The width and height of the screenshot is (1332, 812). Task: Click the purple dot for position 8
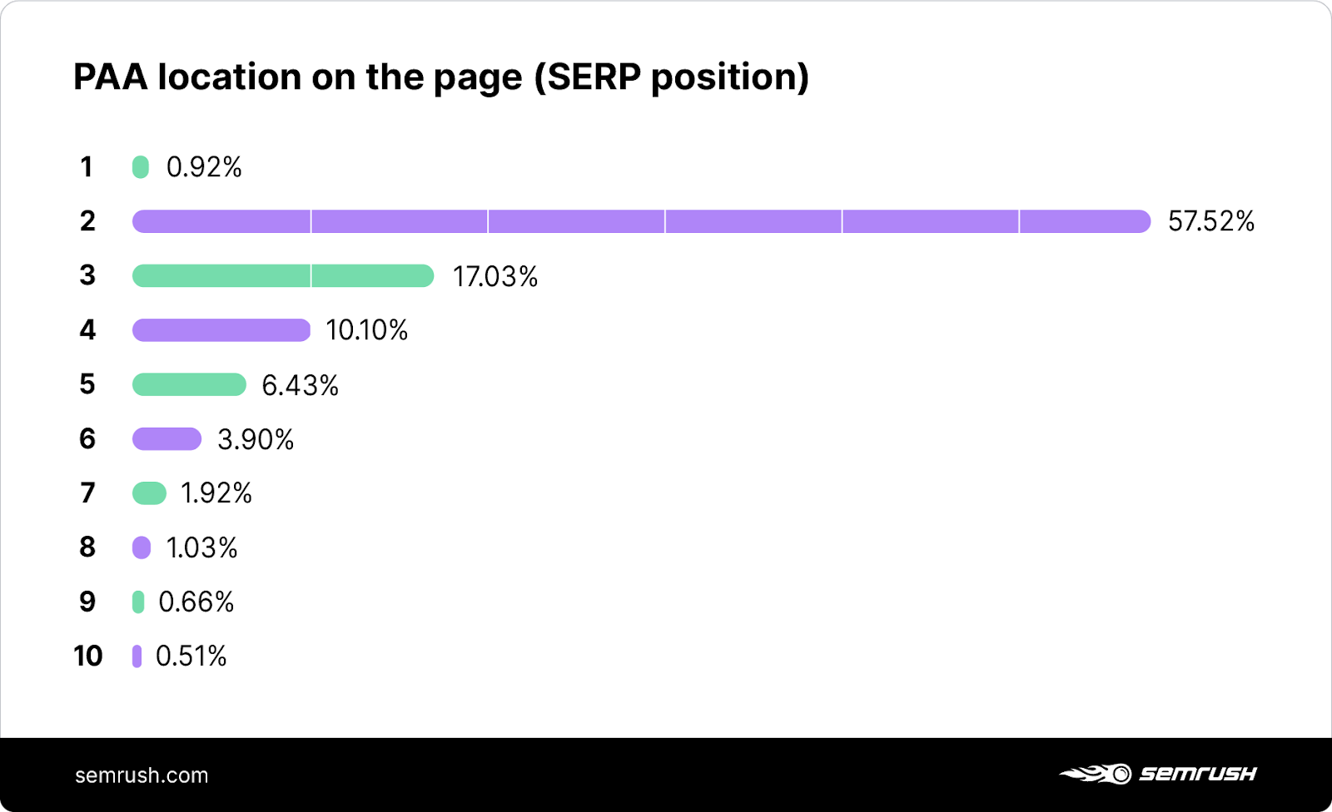click(142, 547)
